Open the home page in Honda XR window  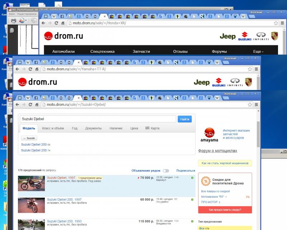pos(63,23)
